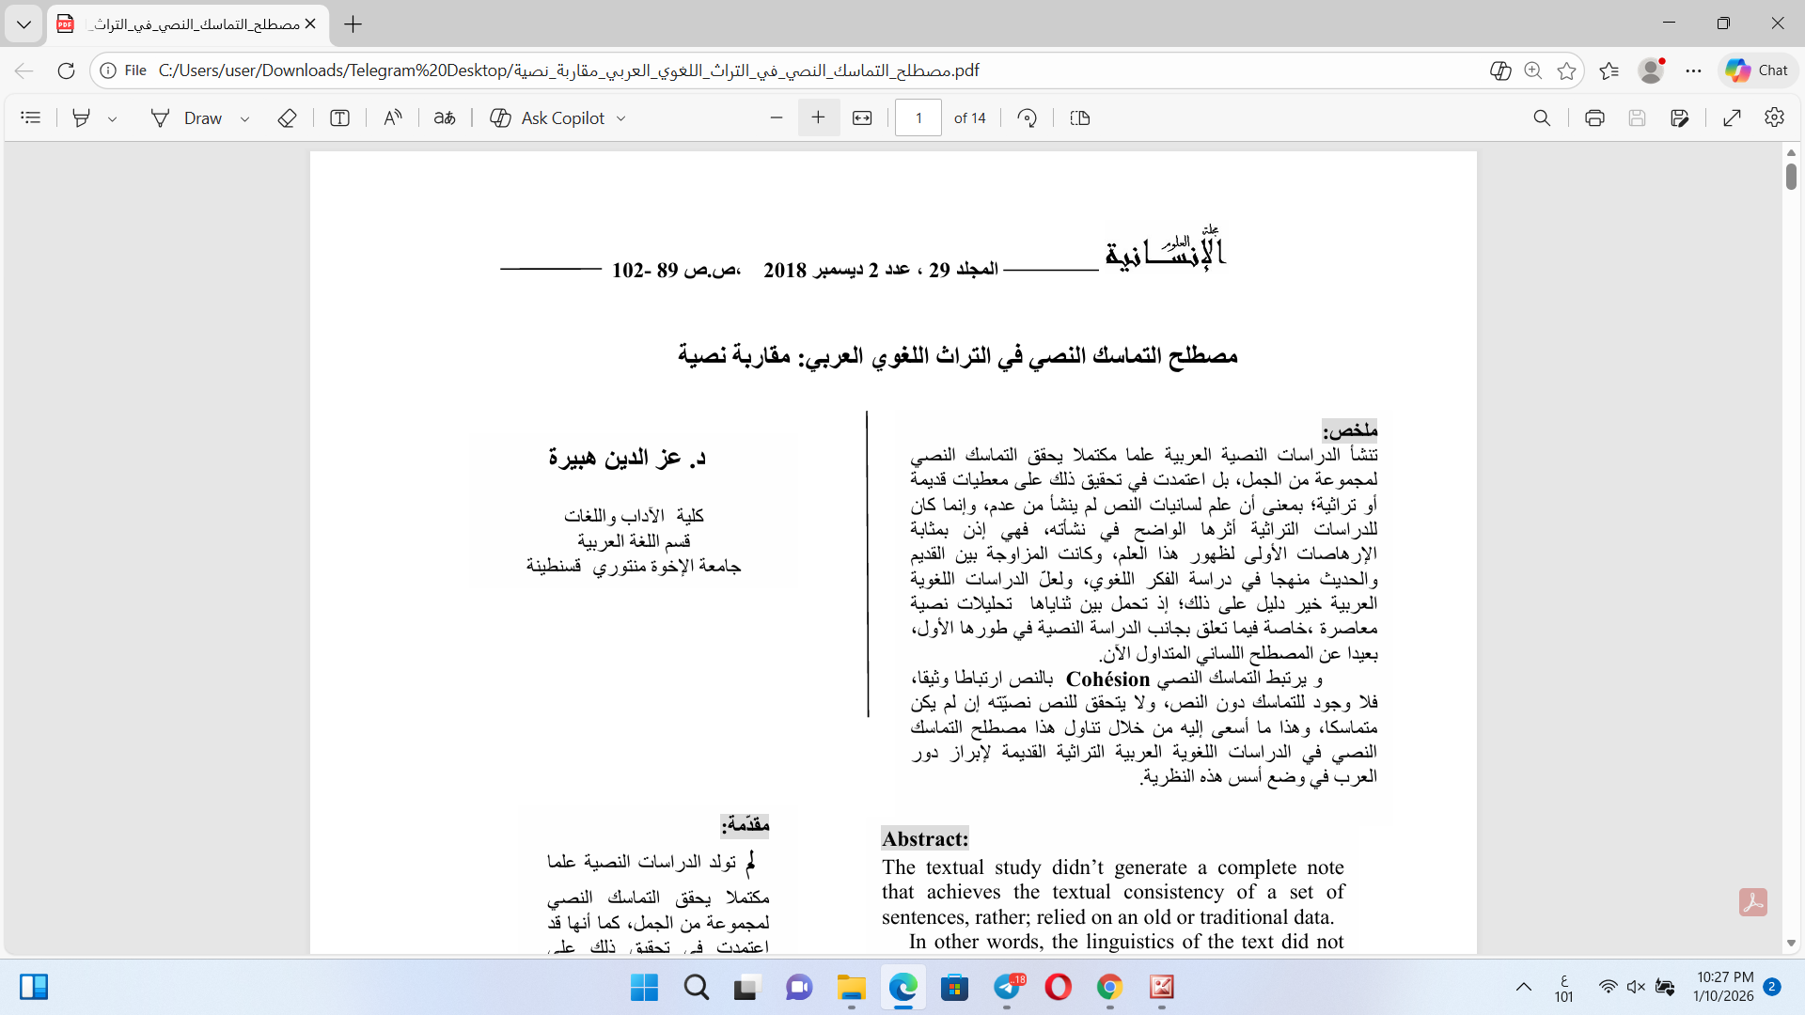The height and width of the screenshot is (1015, 1805).
Task: Print the PDF document
Action: pos(1594,117)
